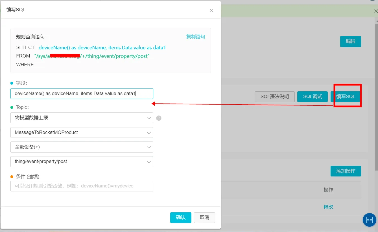Expand the thing/event/property/post dropdown
378x232 pixels.
pos(82,162)
